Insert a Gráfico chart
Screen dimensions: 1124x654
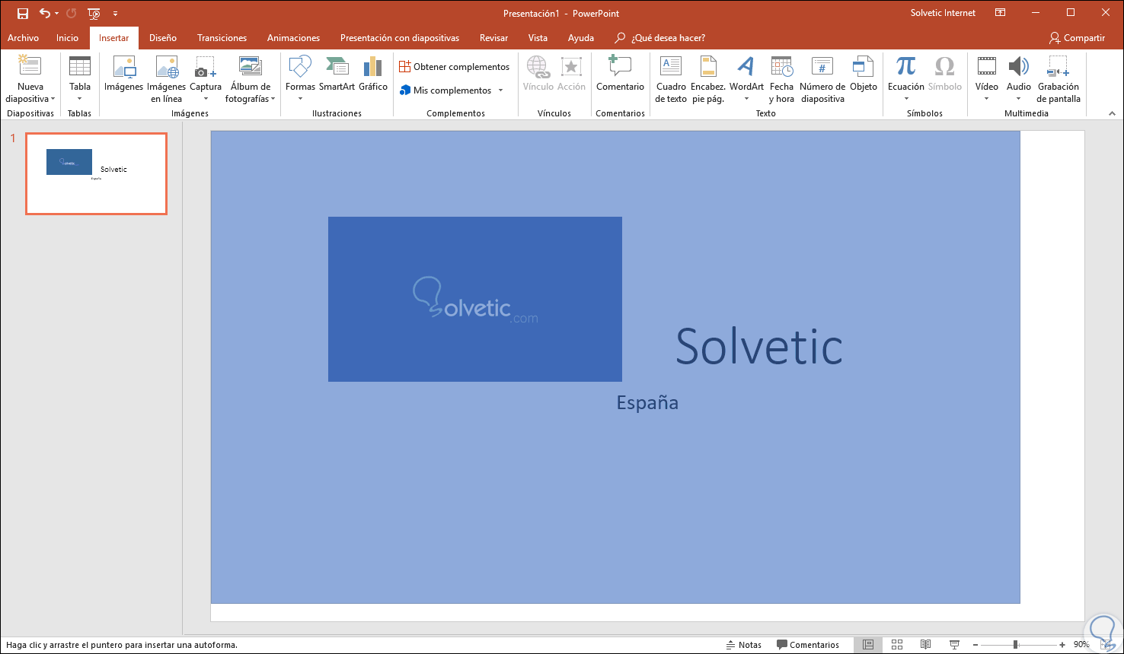[373, 75]
